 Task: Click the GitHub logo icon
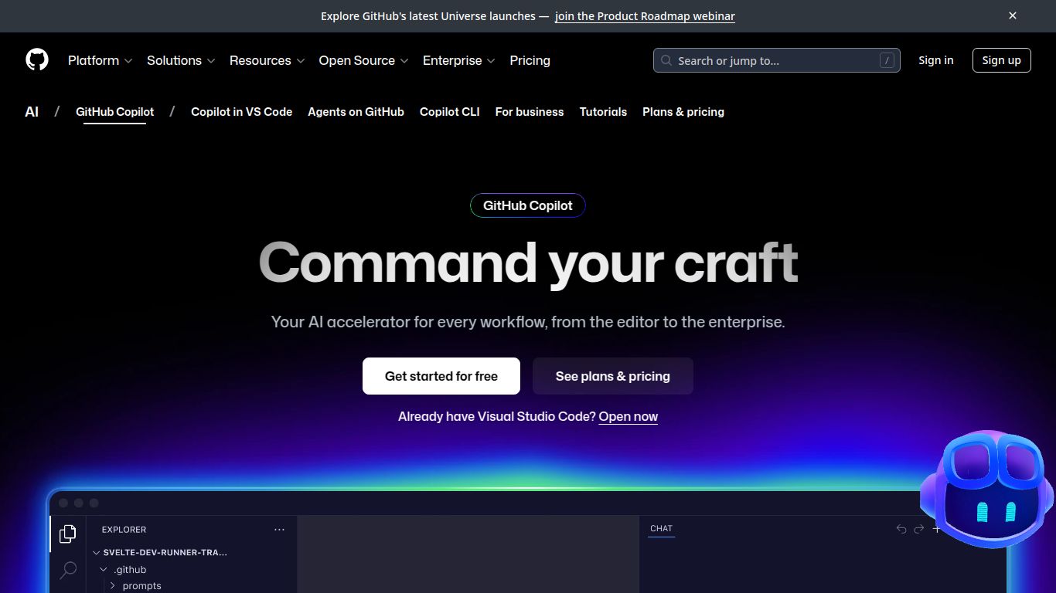pos(36,59)
